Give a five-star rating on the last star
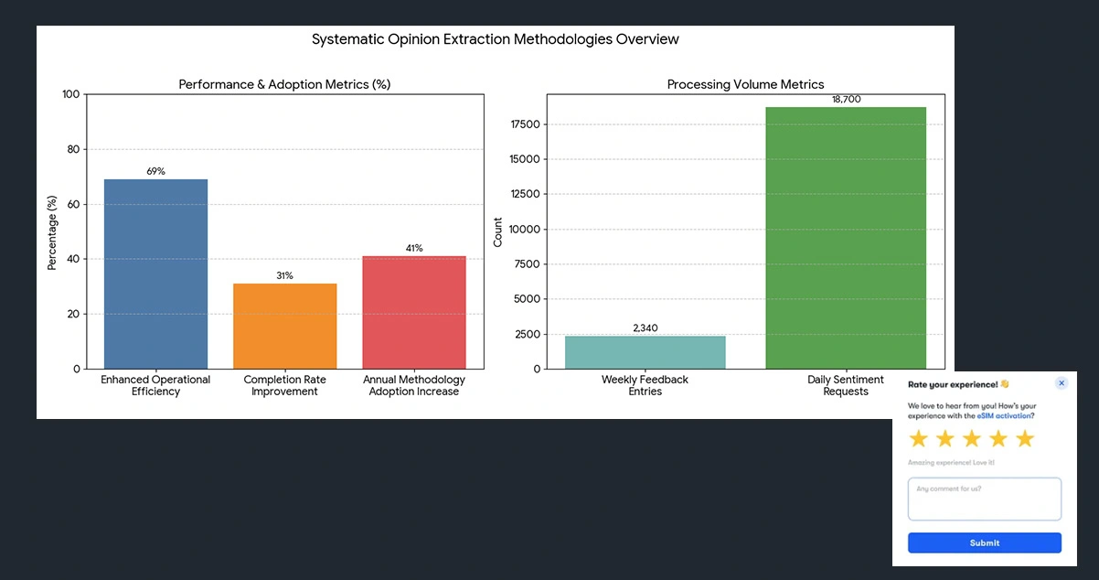This screenshot has width=1099, height=580. click(x=1023, y=438)
